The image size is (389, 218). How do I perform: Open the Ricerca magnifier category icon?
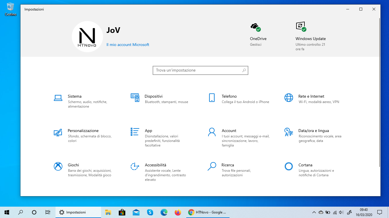(212, 166)
